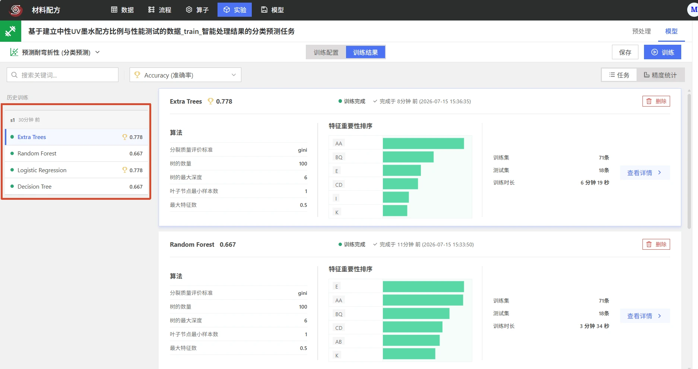Select Logistic Regression in history list
698x369 pixels.
(76, 170)
